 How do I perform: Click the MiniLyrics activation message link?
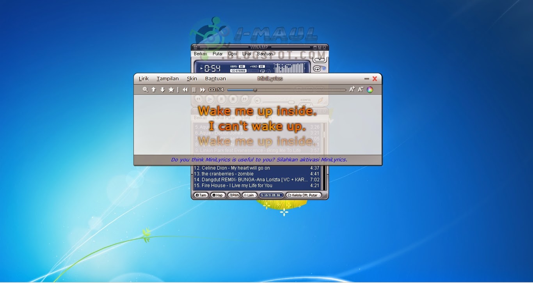pyautogui.click(x=259, y=159)
